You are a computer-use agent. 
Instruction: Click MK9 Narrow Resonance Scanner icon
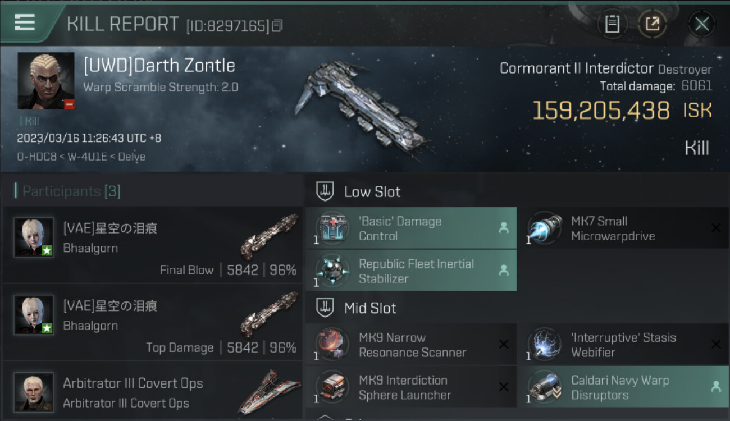[x=332, y=344]
